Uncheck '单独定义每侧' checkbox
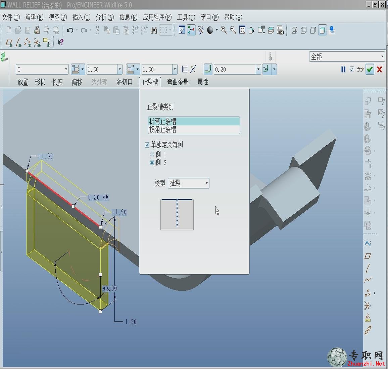Image resolution: width=388 pixels, height=369 pixels. (147, 145)
